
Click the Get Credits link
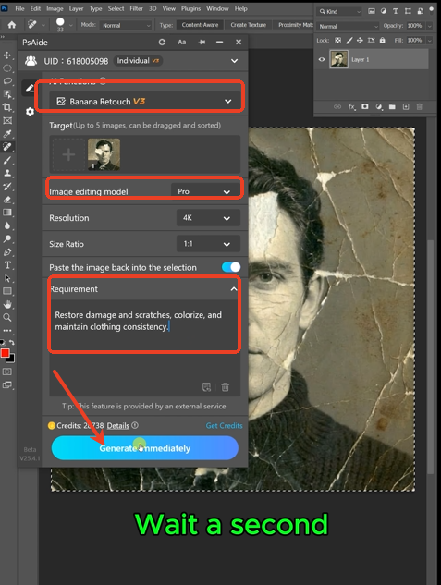point(224,426)
